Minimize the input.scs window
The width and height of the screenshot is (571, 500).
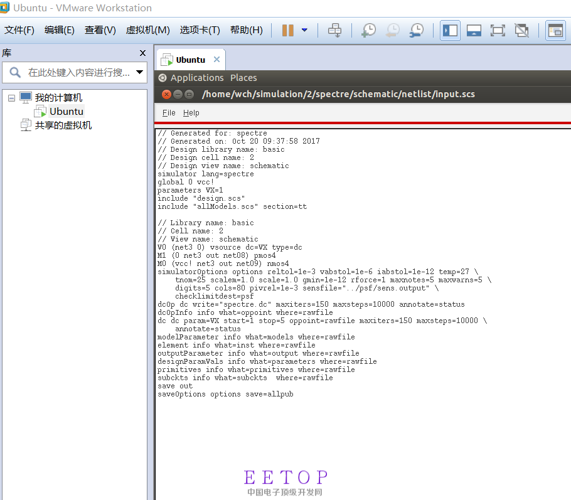[x=178, y=95]
